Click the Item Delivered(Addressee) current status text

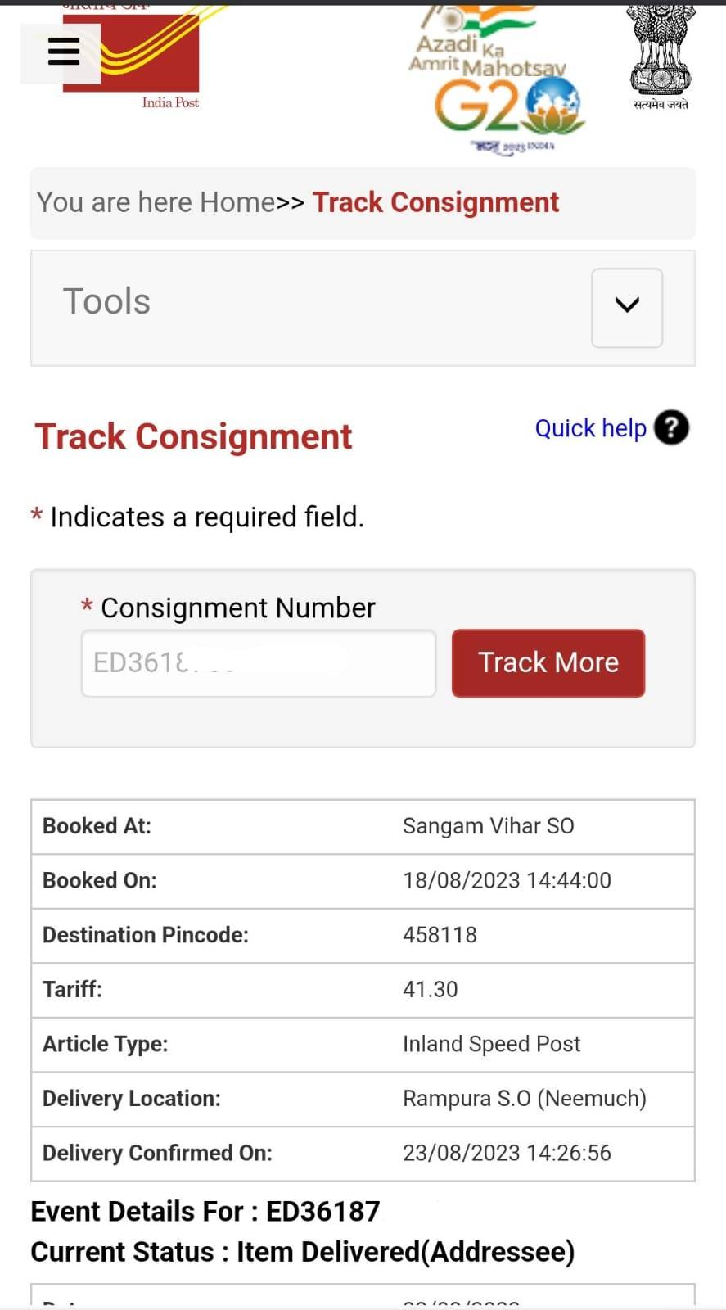pos(405,1252)
